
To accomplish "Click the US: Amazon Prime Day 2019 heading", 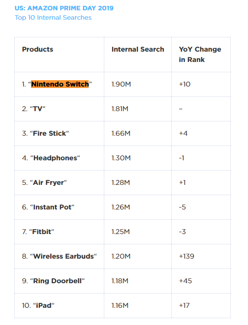I will pyautogui.click(x=64, y=8).
